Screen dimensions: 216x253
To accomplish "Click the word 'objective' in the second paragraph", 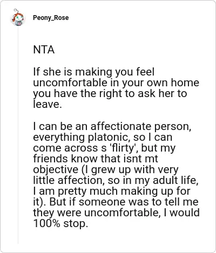I will [x=56, y=170].
